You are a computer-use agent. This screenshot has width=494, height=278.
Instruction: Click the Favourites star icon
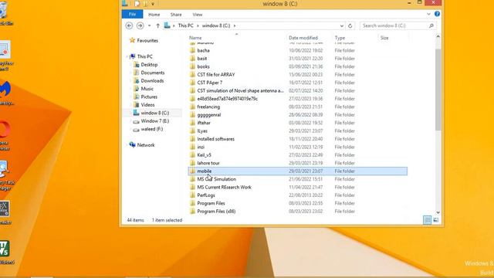coord(132,40)
